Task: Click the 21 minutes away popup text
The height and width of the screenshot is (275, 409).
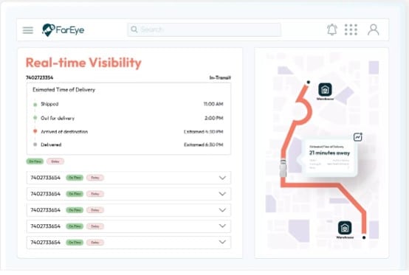Action: pyautogui.click(x=329, y=153)
